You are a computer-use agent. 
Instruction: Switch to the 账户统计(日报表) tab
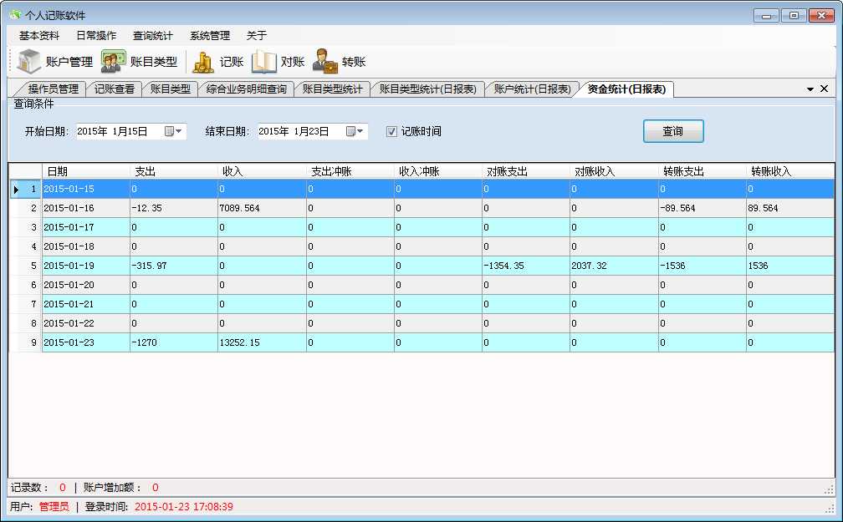[532, 89]
